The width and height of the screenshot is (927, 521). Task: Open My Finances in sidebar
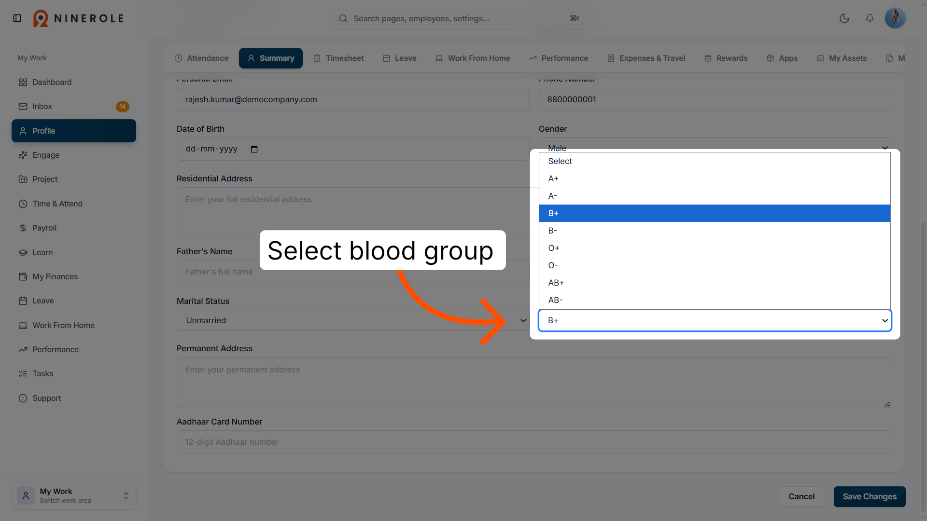coord(74,276)
